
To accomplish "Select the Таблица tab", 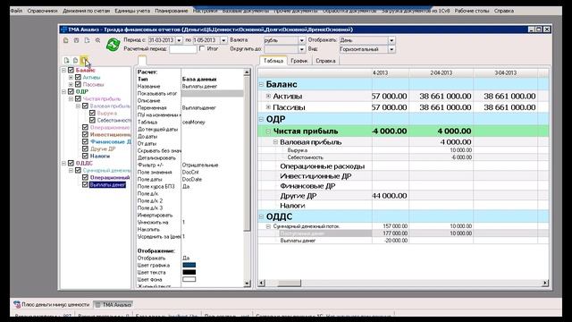I will 273,61.
